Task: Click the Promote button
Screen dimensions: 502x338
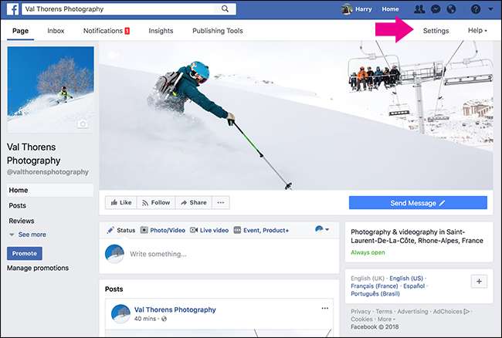Action: coord(25,253)
